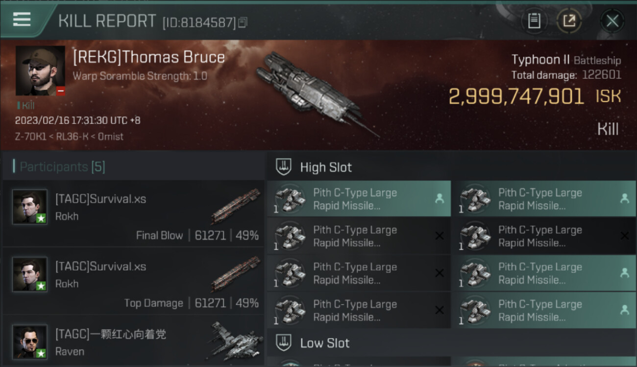Open the Participants [5] section
This screenshot has height=367, width=637.
coord(62,167)
